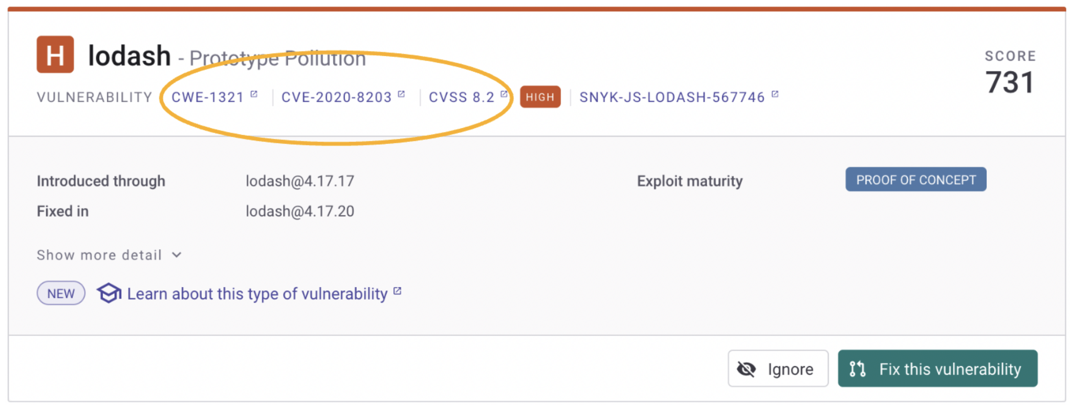Open the CWE-1321 link
This screenshot has height=409, width=1073.
(207, 97)
